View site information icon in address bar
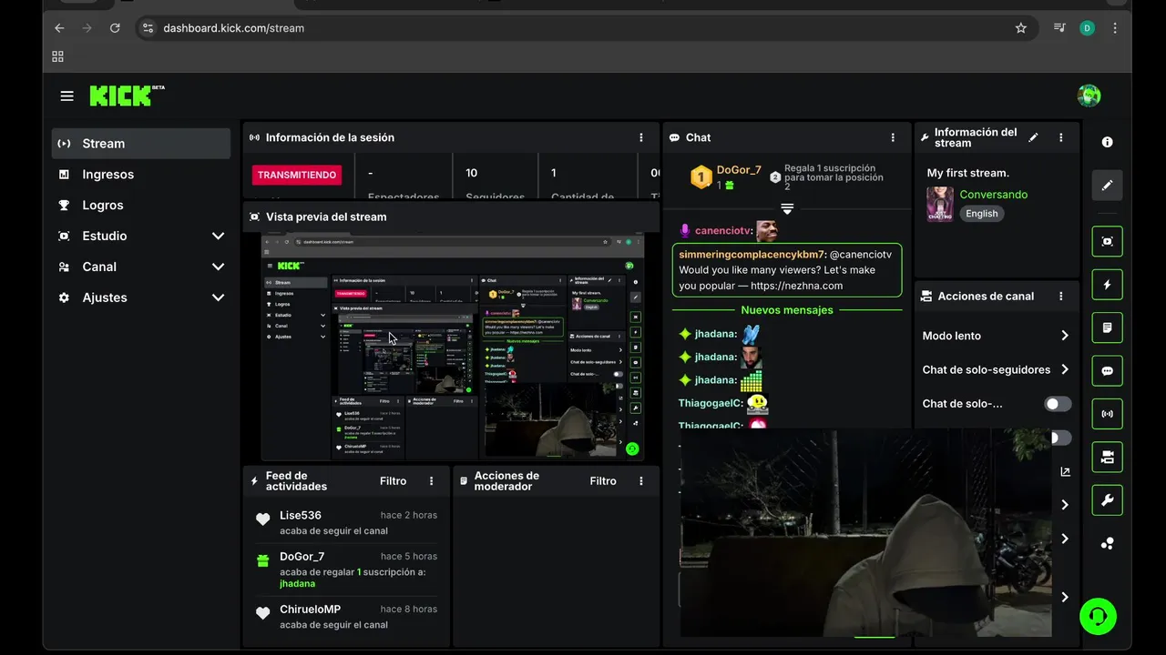The height and width of the screenshot is (655, 1166). [148, 28]
